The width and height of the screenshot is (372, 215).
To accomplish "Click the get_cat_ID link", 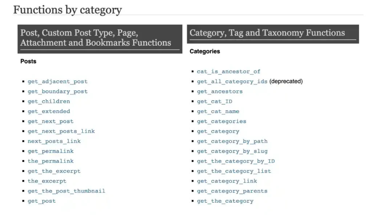I will pyautogui.click(x=214, y=101).
